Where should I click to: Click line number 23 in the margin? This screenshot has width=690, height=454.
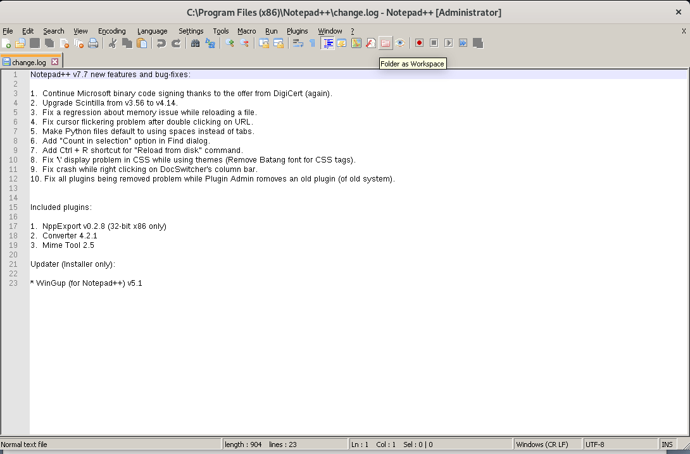pos(13,283)
